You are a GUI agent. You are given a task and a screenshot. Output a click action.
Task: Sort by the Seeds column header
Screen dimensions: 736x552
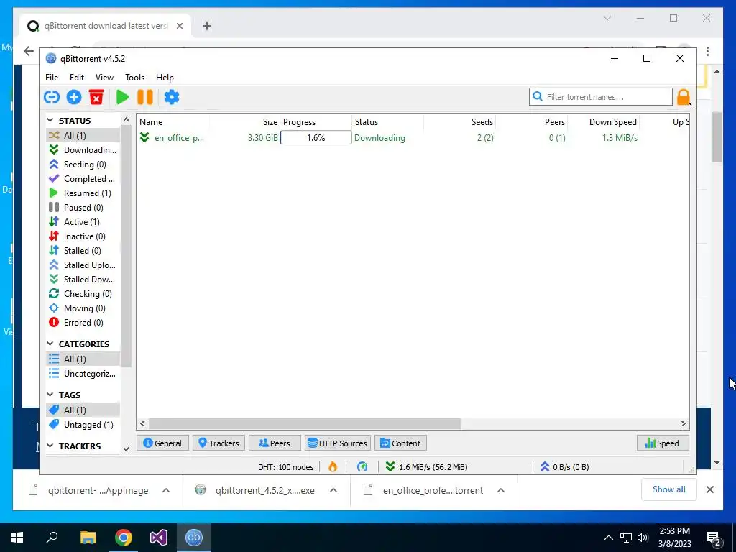coord(459,122)
